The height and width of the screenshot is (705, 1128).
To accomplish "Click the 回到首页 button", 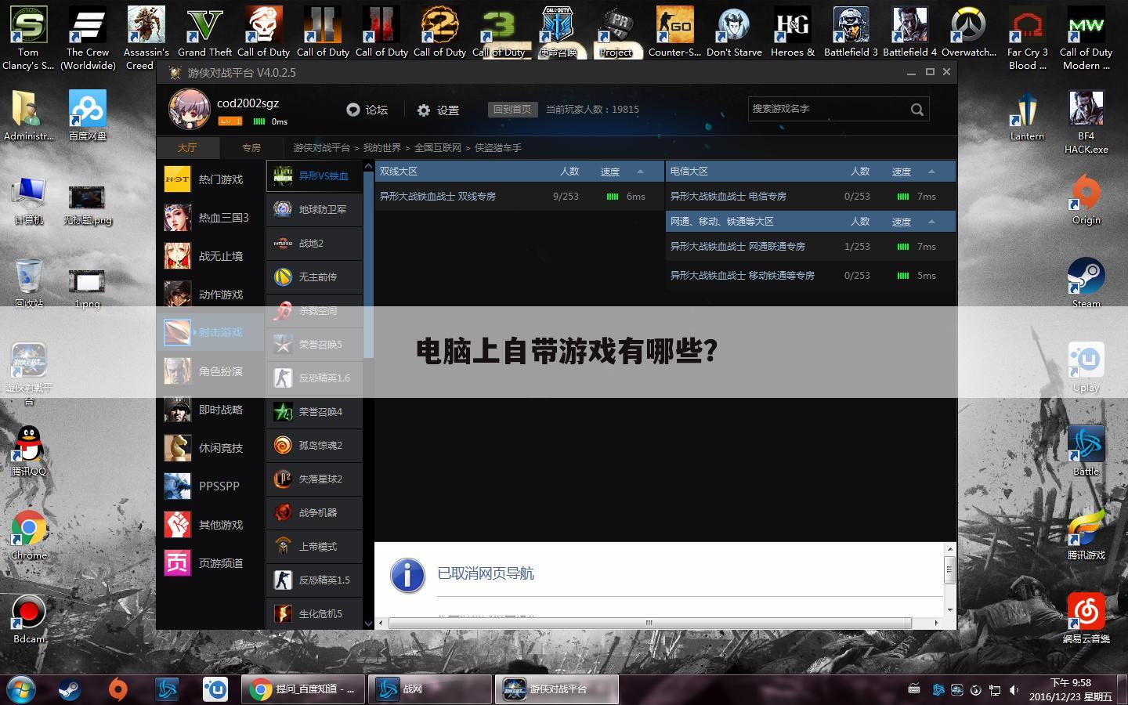I will 512,110.
